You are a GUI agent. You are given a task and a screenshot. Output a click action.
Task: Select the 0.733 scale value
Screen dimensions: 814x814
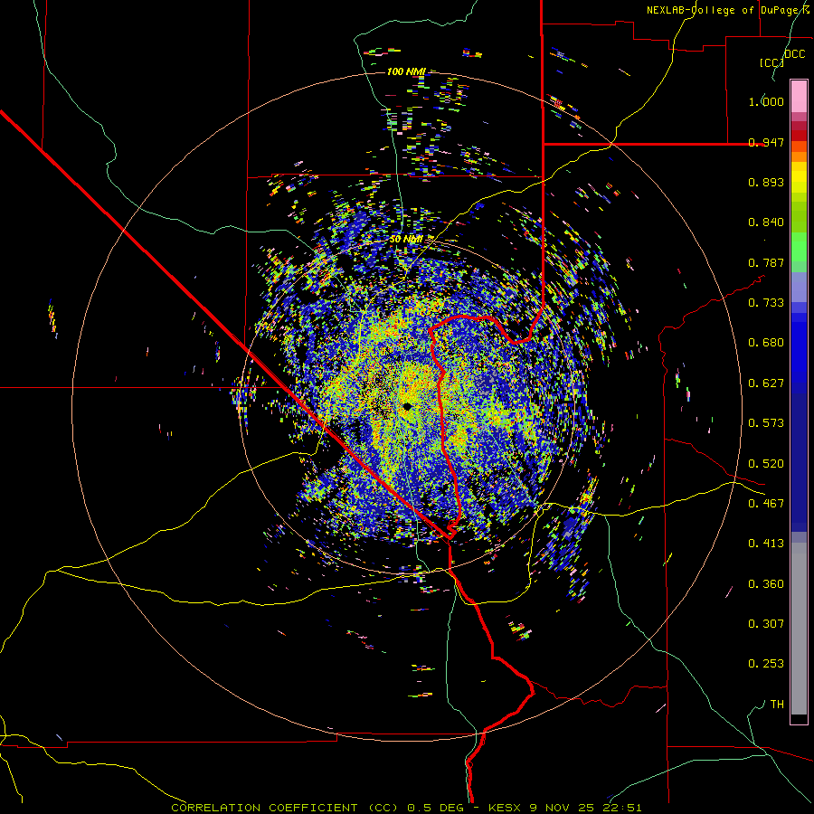coord(766,303)
